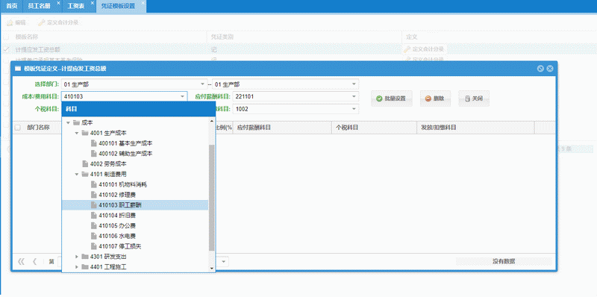The height and width of the screenshot is (297, 597).
Task: Click the file icon of 410104 折旧费
Action: [x=94, y=215]
